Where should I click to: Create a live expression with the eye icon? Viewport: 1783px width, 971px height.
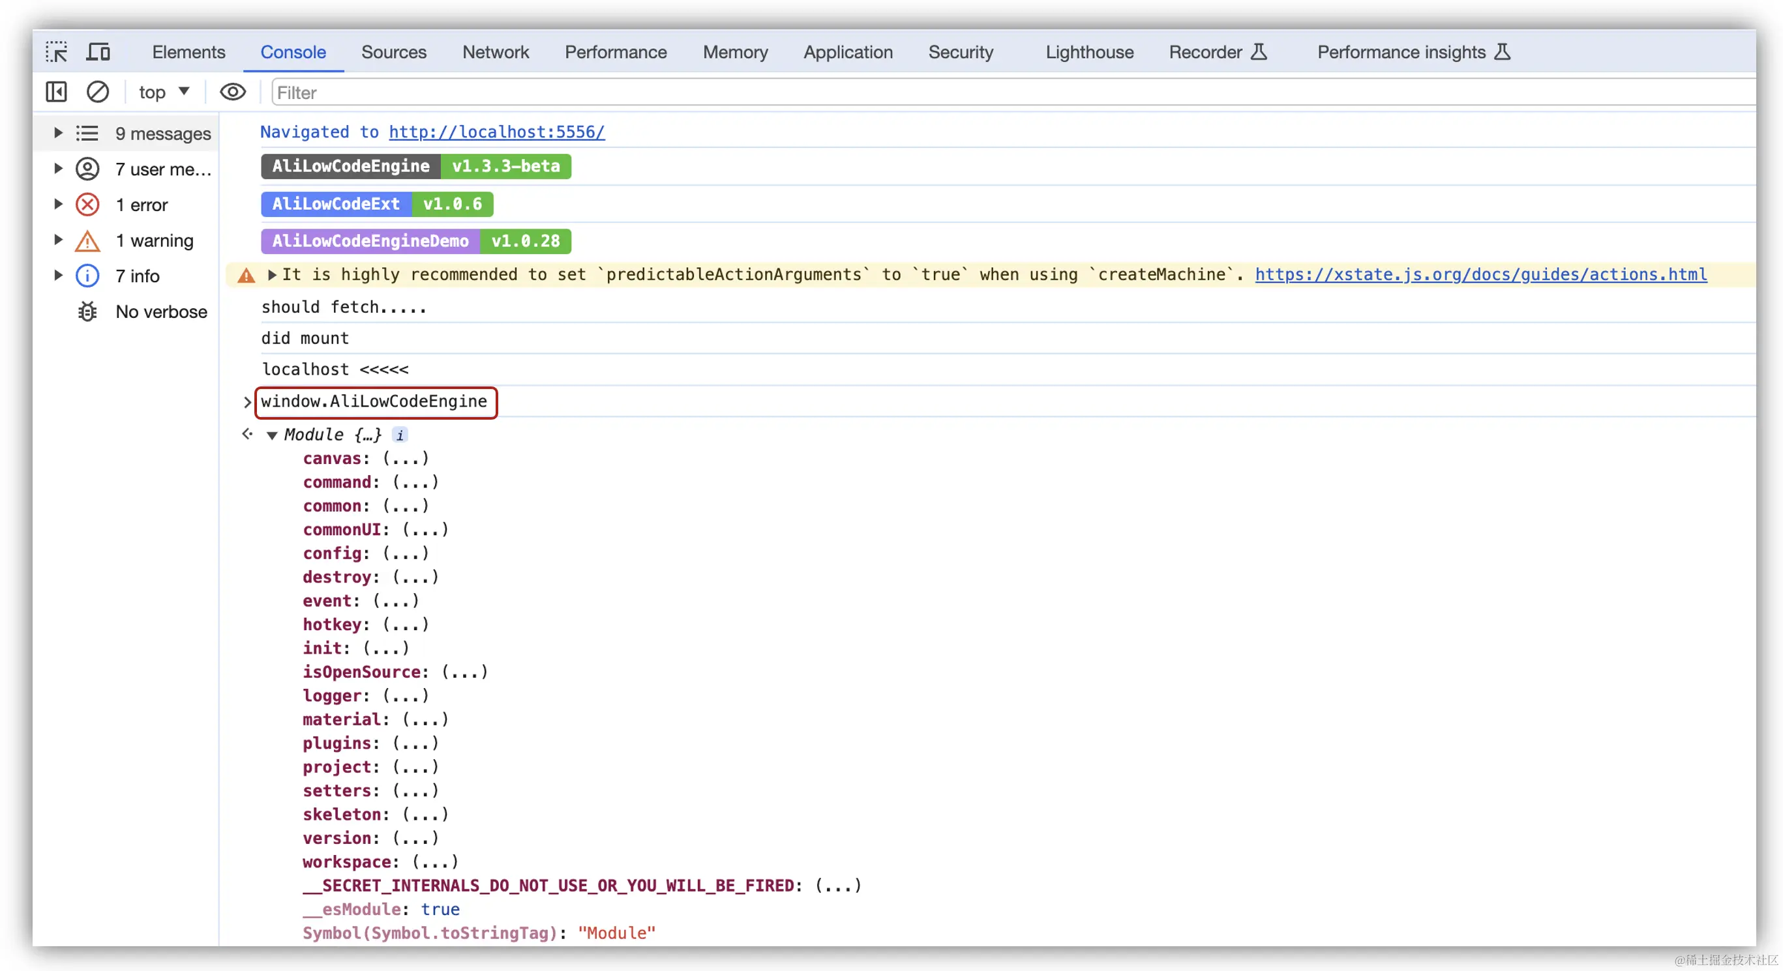(x=233, y=91)
